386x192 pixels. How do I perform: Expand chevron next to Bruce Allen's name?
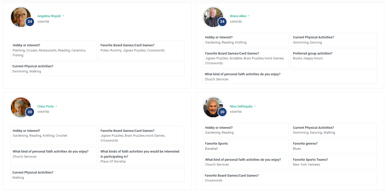click(x=249, y=16)
